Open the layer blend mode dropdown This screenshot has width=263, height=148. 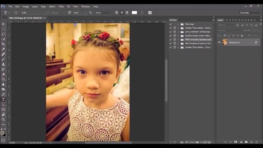tap(230, 30)
